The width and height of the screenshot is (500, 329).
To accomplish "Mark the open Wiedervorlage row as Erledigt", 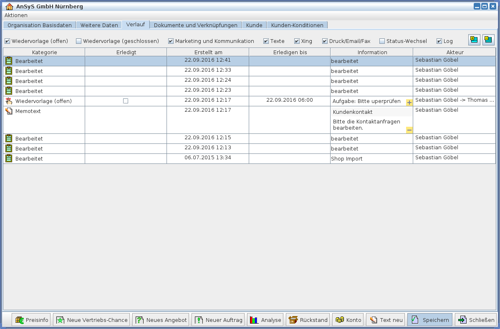I will (x=126, y=101).
